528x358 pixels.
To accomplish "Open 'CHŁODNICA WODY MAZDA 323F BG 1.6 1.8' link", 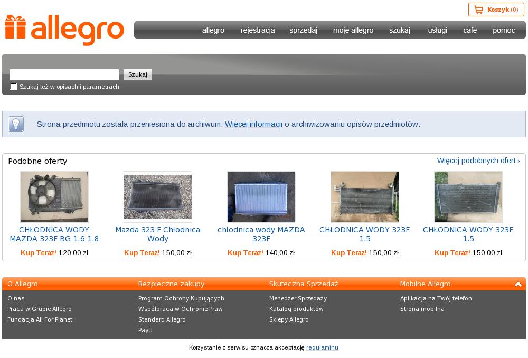I will (54, 234).
